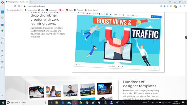Open File Explorer from the taskbar

[x=57, y=102]
